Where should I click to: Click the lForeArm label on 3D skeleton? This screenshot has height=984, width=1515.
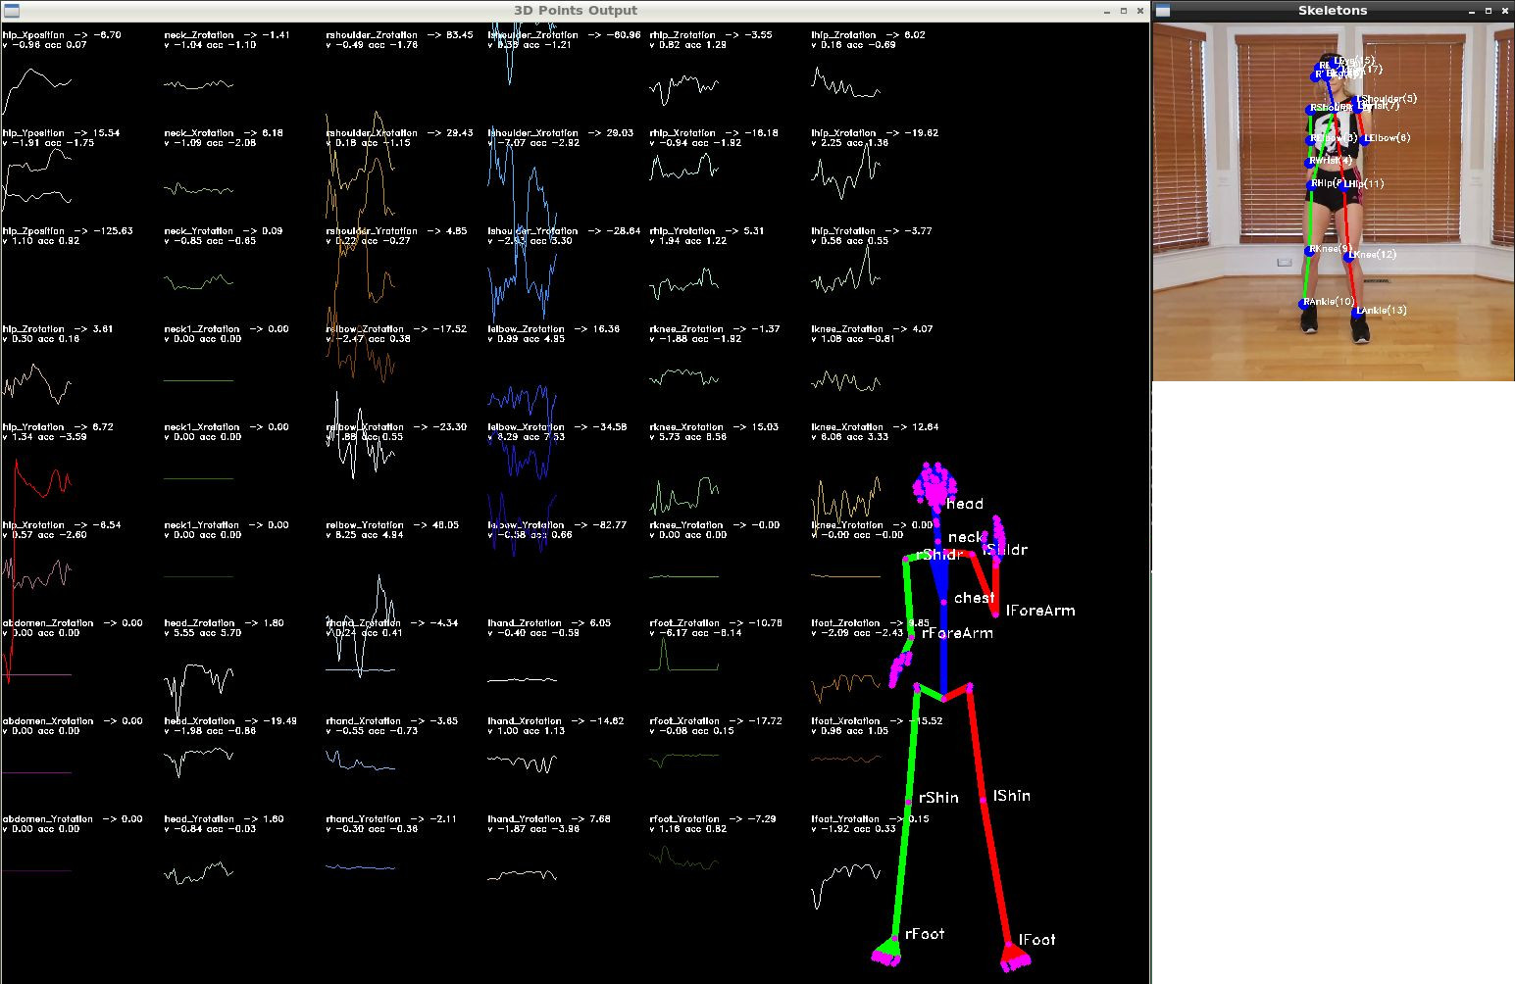pos(1040,611)
